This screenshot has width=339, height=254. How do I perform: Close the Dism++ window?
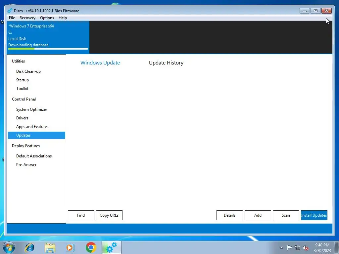tap(326, 11)
